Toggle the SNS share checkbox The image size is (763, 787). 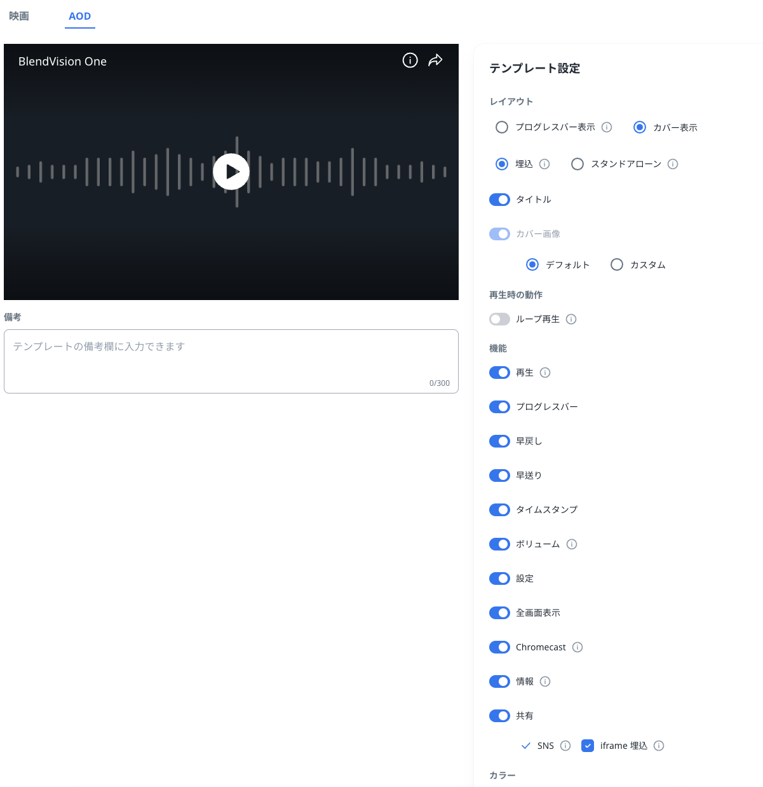pyautogui.click(x=525, y=746)
